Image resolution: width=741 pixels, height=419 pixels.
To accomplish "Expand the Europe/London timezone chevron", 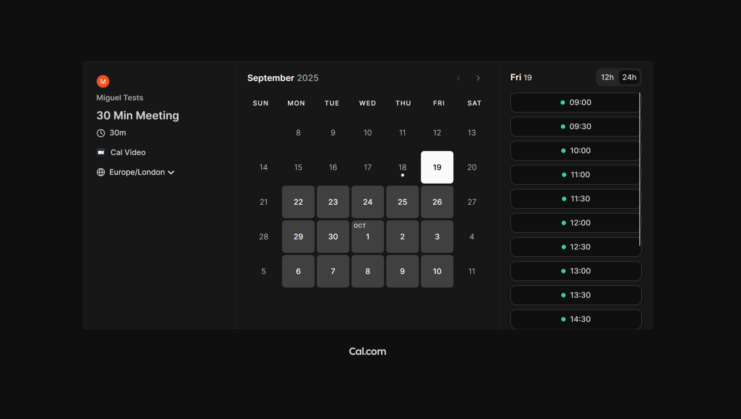I will [x=171, y=172].
